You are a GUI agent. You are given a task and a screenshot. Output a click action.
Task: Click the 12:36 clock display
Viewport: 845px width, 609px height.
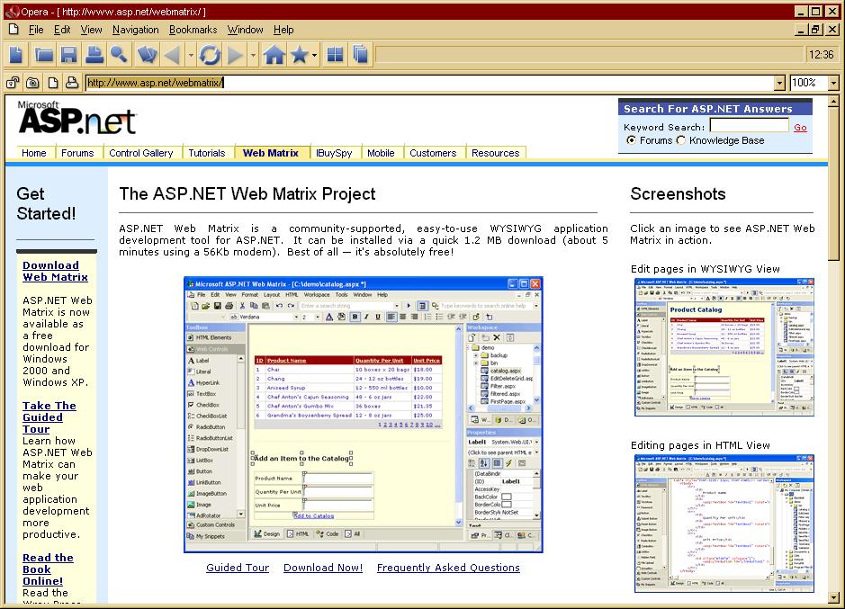coord(822,55)
